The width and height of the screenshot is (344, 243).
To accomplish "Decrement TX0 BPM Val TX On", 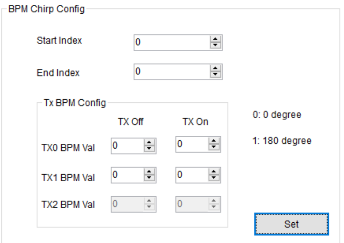I will pyautogui.click(x=213, y=147).
